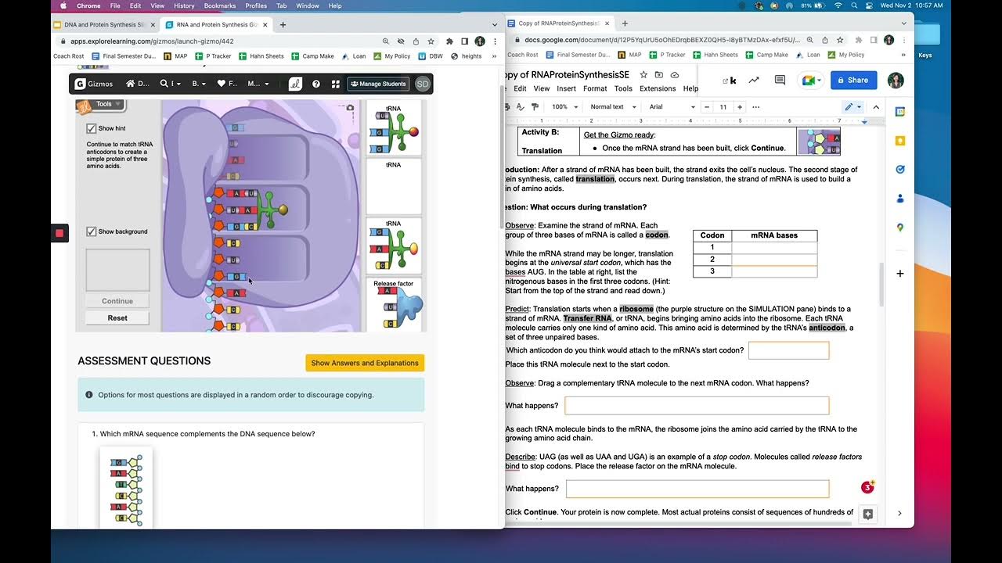Open the Gizmos help question mark

tap(316, 84)
